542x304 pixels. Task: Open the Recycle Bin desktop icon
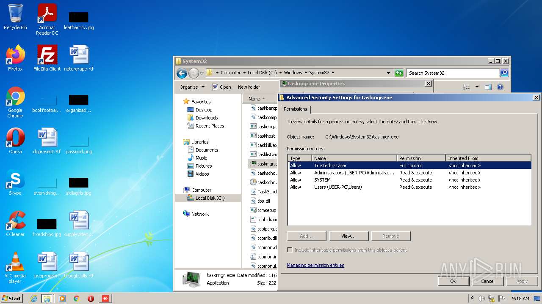[15, 17]
